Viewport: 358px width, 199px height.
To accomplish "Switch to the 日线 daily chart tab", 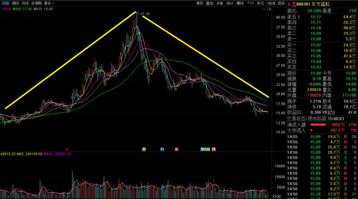I will point(5,3).
